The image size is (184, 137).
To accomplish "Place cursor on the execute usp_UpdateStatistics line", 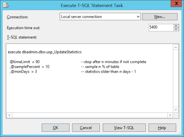I will click(45, 52).
